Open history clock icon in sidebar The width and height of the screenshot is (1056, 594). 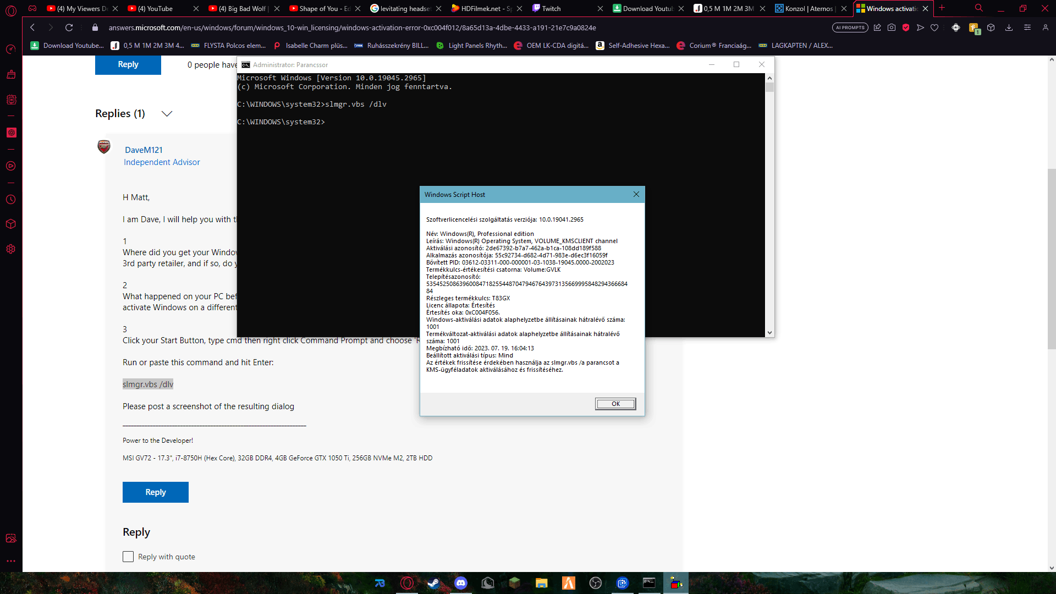click(x=11, y=200)
